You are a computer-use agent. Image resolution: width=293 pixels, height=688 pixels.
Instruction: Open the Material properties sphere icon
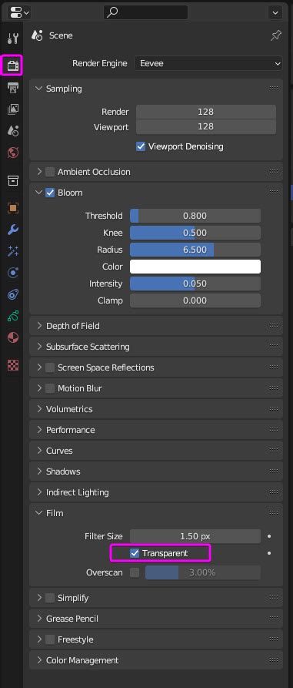coord(13,337)
